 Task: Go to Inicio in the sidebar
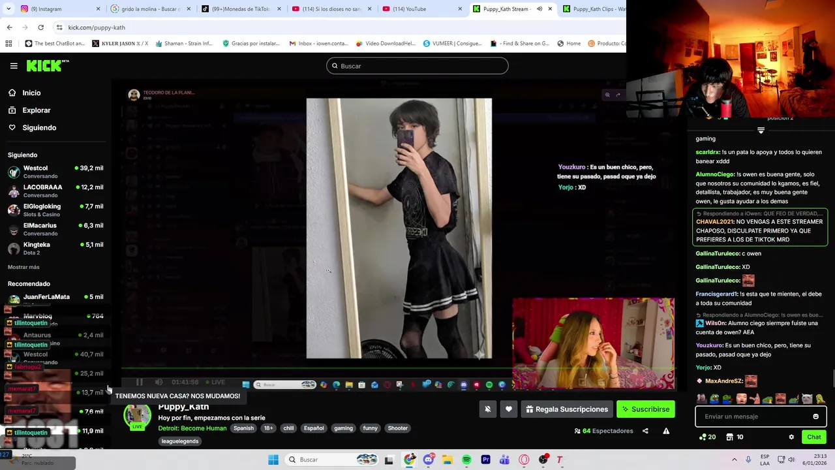pyautogui.click(x=31, y=93)
